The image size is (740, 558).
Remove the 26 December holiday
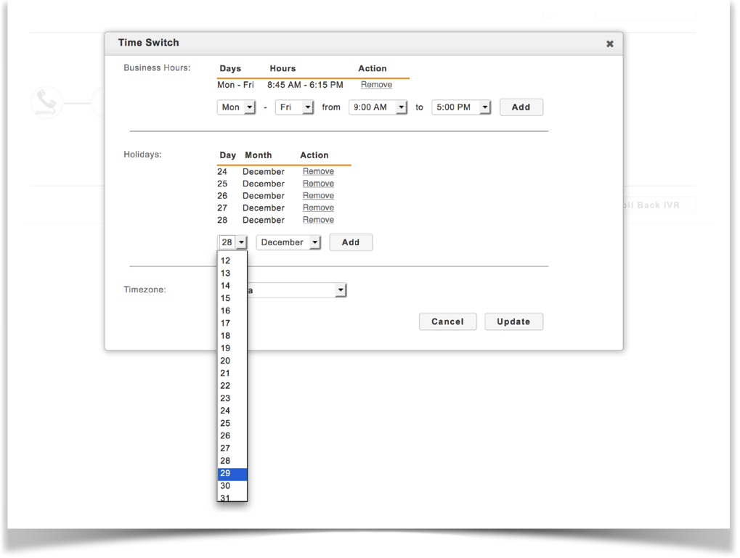pyautogui.click(x=318, y=196)
